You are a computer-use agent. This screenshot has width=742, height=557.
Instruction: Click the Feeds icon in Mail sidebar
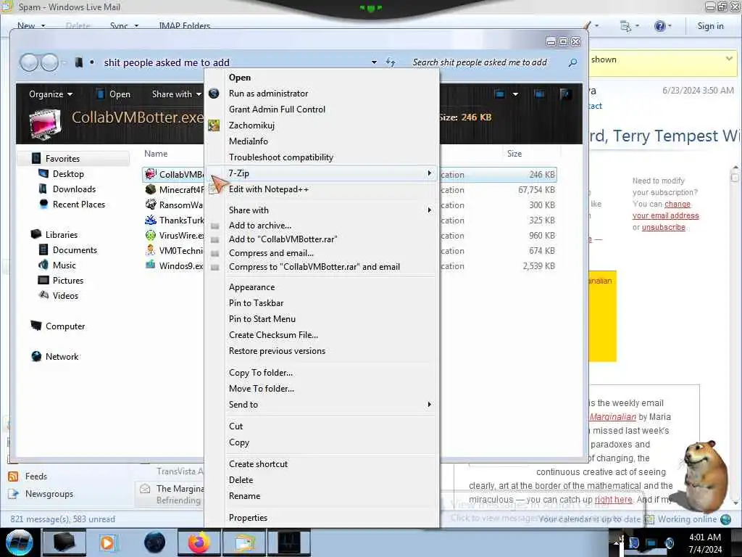[13, 476]
